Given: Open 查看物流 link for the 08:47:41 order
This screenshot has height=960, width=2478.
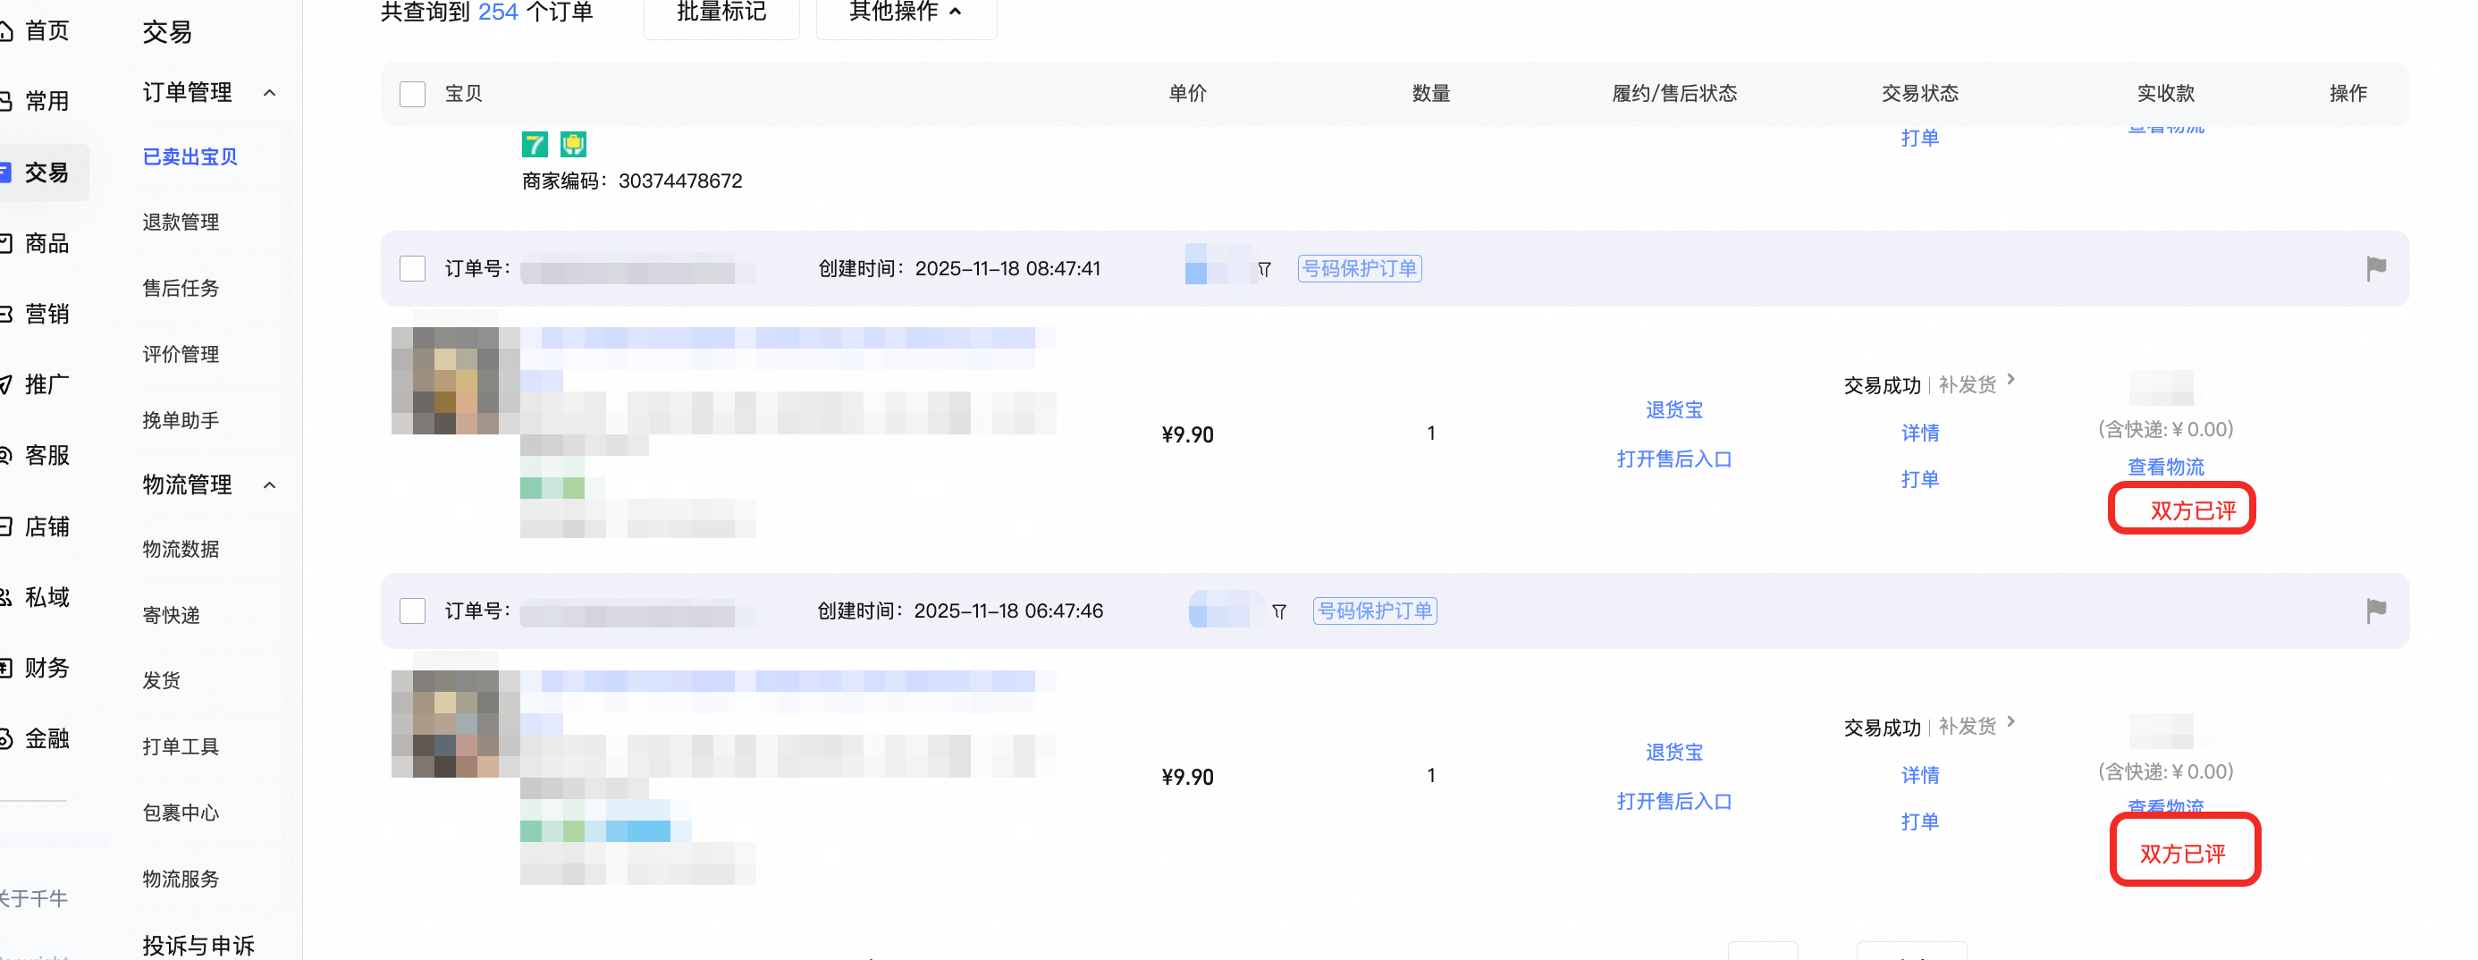Looking at the screenshot, I should point(2165,467).
